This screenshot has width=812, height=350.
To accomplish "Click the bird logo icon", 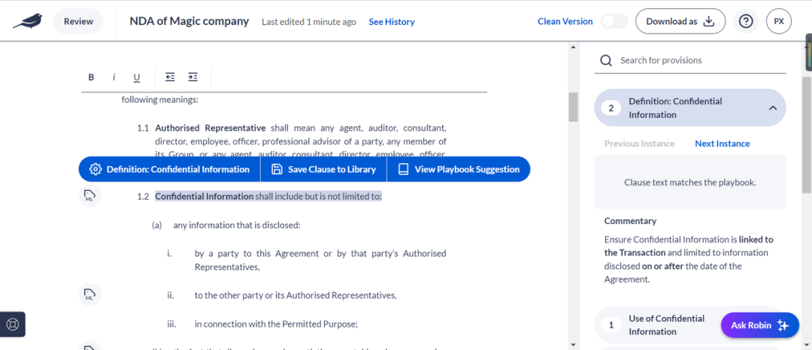I will pos(28,21).
